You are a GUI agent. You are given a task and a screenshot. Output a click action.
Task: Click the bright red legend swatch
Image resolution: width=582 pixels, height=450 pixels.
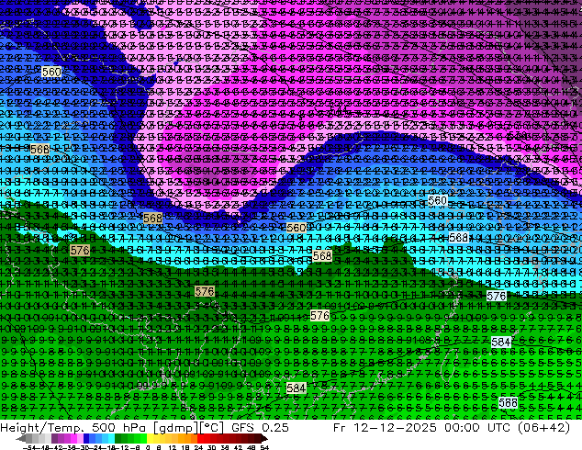coord(200,438)
